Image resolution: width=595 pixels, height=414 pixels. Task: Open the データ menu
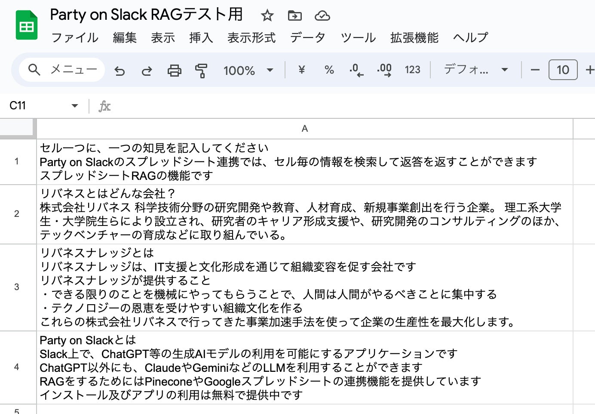[x=308, y=38]
